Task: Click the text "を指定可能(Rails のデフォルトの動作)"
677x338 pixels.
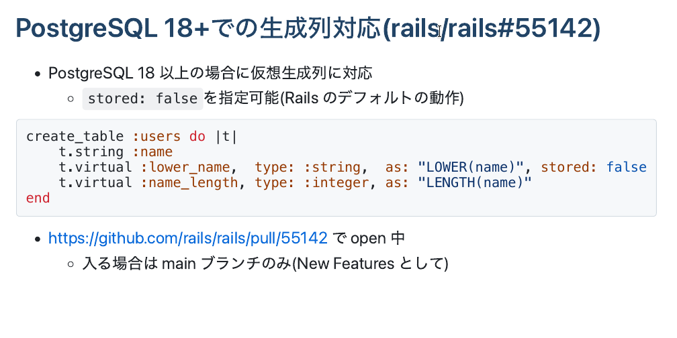Action: [333, 99]
